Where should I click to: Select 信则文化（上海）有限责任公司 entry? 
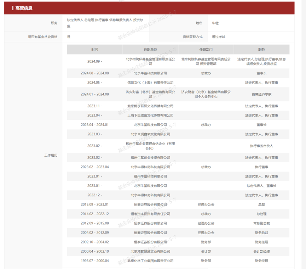[150, 83]
